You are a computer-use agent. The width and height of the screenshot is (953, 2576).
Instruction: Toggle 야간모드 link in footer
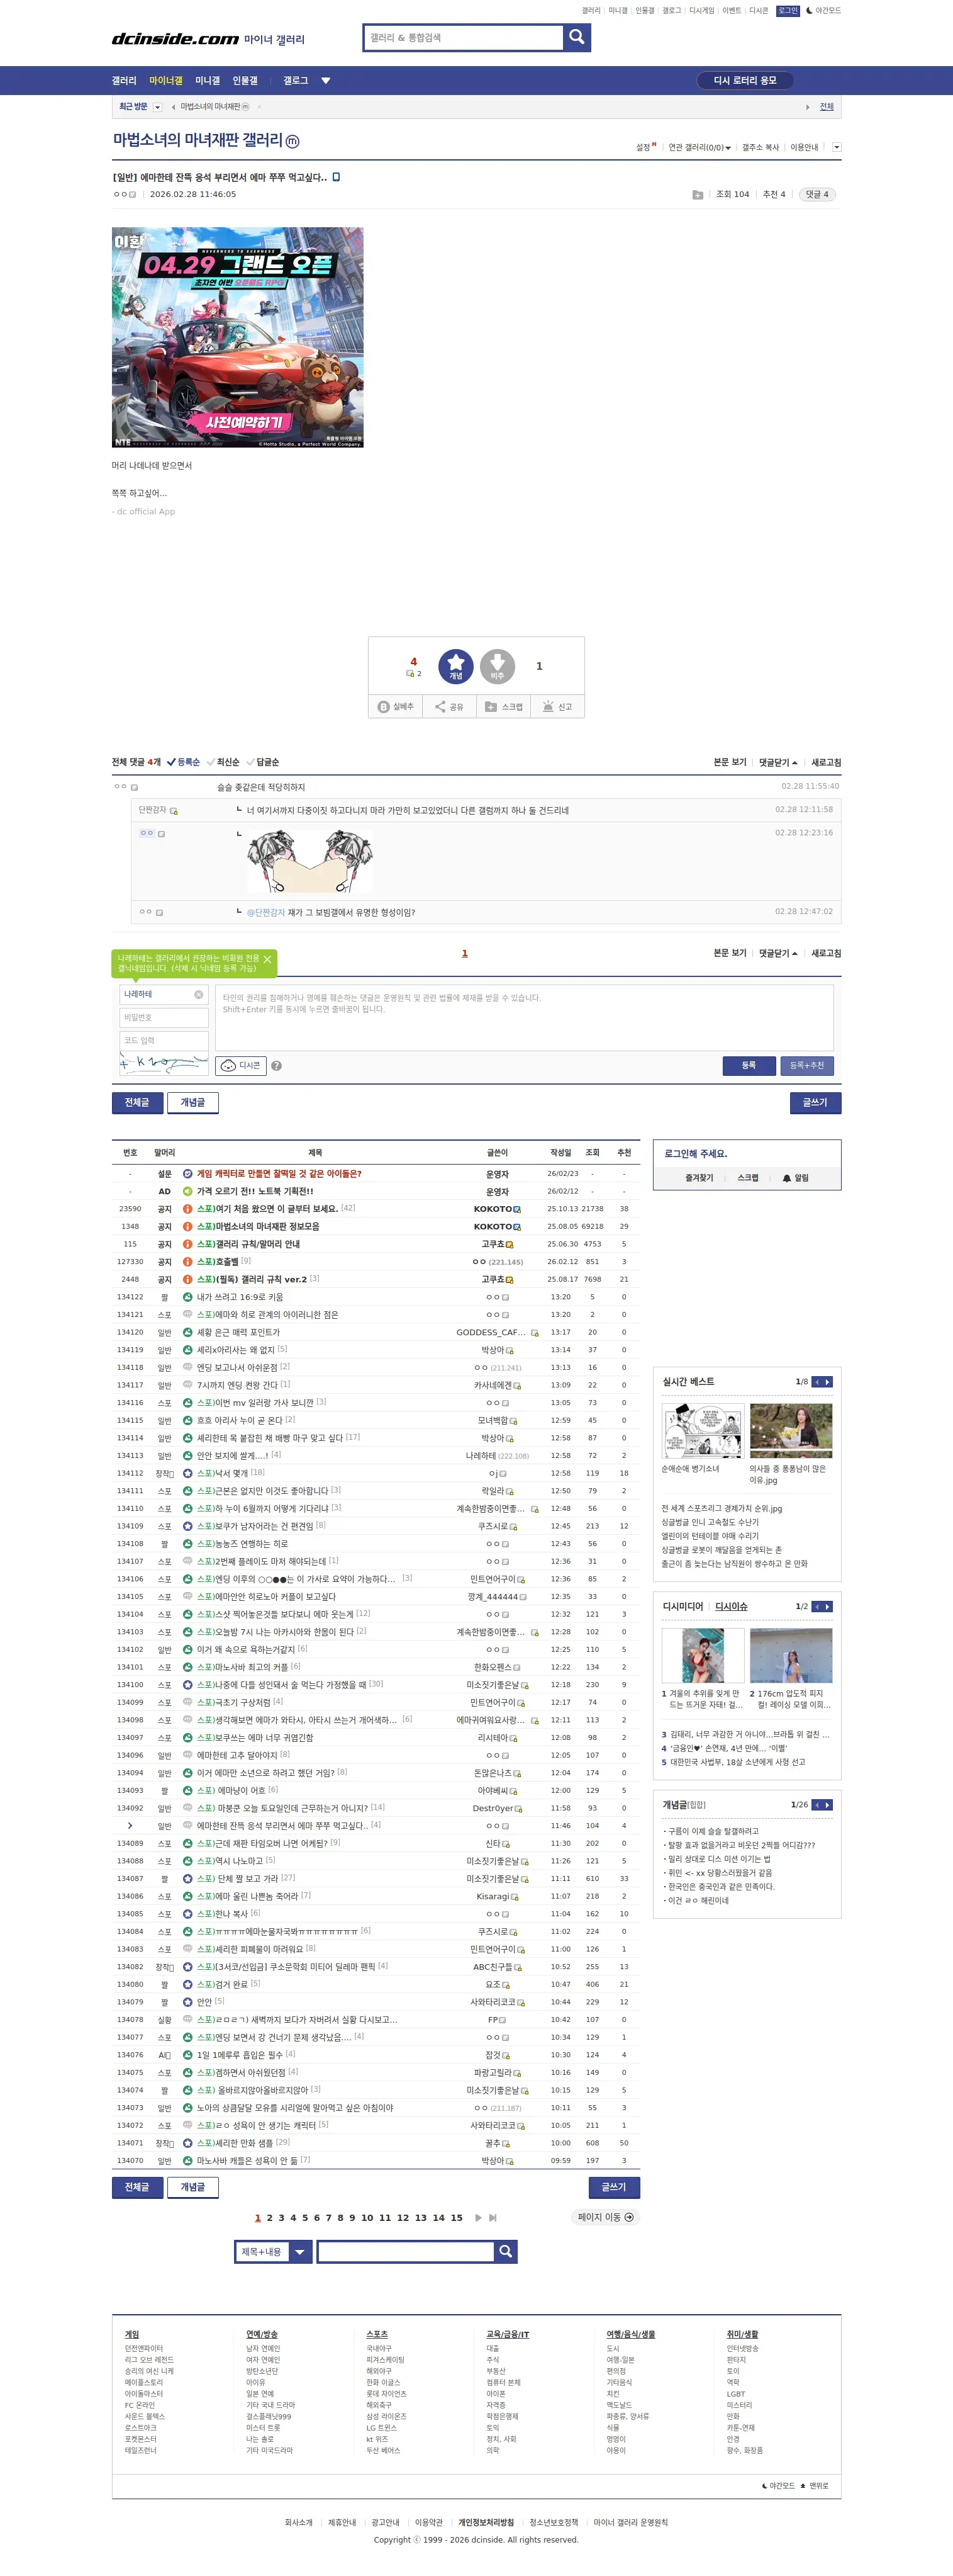click(779, 2486)
